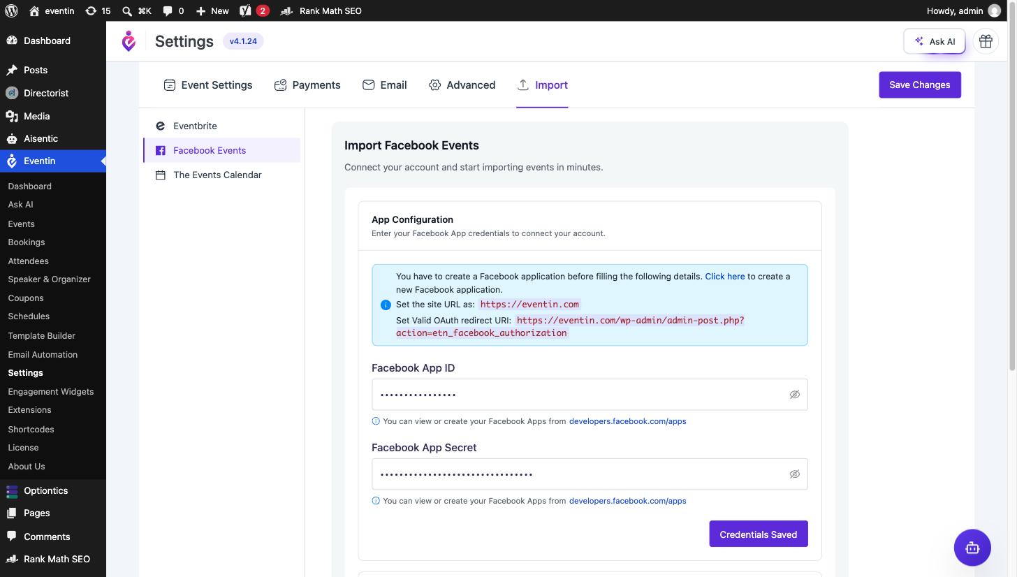The width and height of the screenshot is (1017, 577).
Task: Open Extensions submenu
Action: [29, 410]
